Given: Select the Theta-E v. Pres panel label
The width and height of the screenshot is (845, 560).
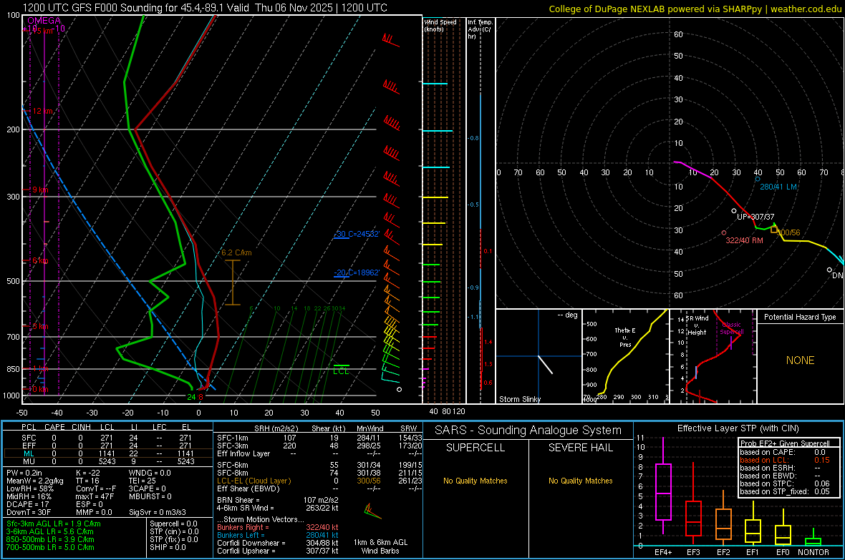Looking at the screenshot, I should 625,337.
